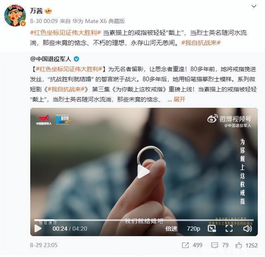Change video quality from 720p
The image size is (265, 257).
pos(193,228)
